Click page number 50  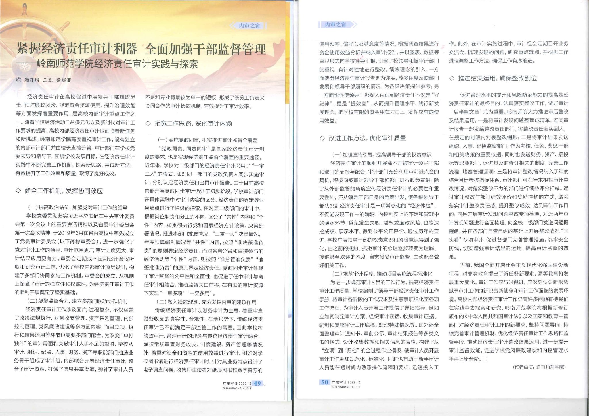[x=324, y=382]
